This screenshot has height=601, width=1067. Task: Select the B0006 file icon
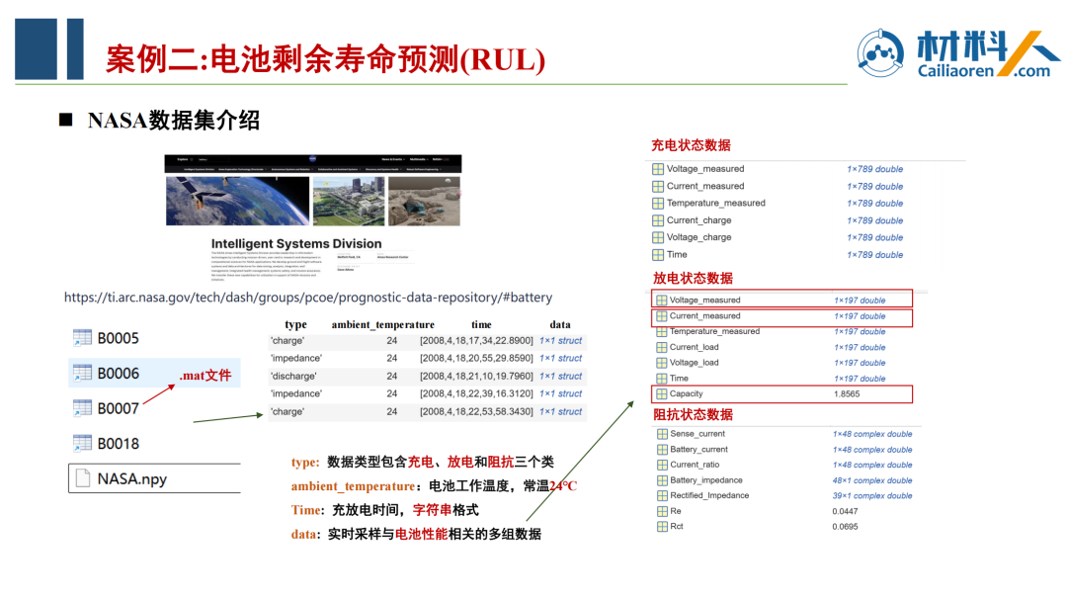82,373
